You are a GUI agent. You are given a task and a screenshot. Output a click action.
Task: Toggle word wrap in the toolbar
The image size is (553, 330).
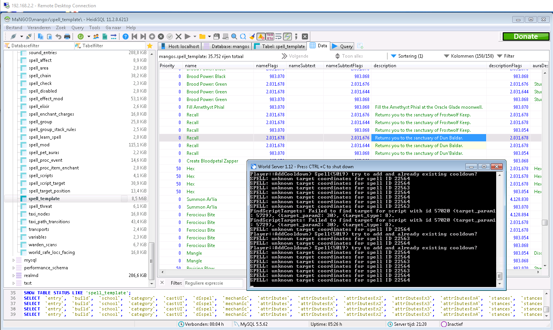click(279, 36)
